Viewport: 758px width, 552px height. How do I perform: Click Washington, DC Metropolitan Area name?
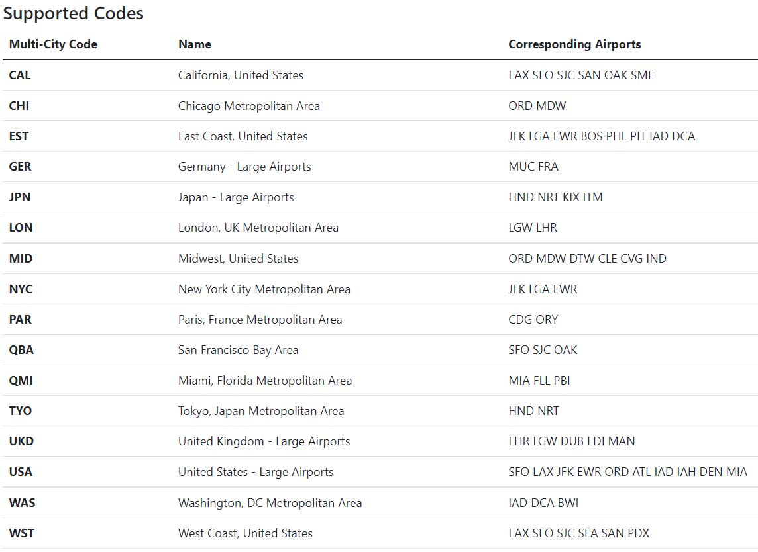click(x=270, y=503)
